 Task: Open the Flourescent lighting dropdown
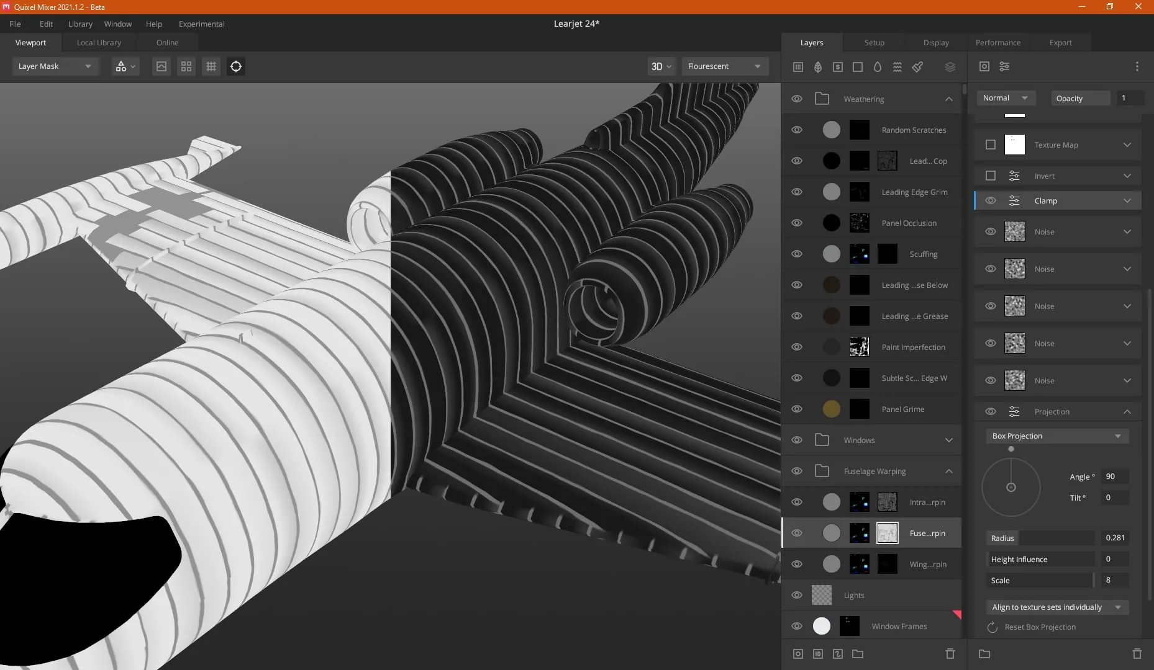pyautogui.click(x=725, y=66)
